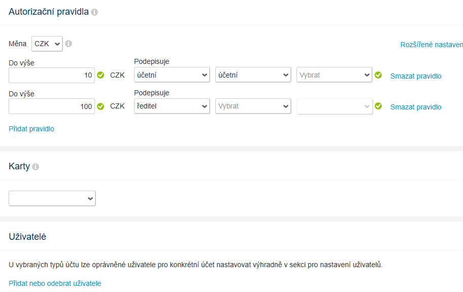Viewport: 463px width, 292px height.
Task: Open Rozšířené nastavení link
Action: (432, 45)
